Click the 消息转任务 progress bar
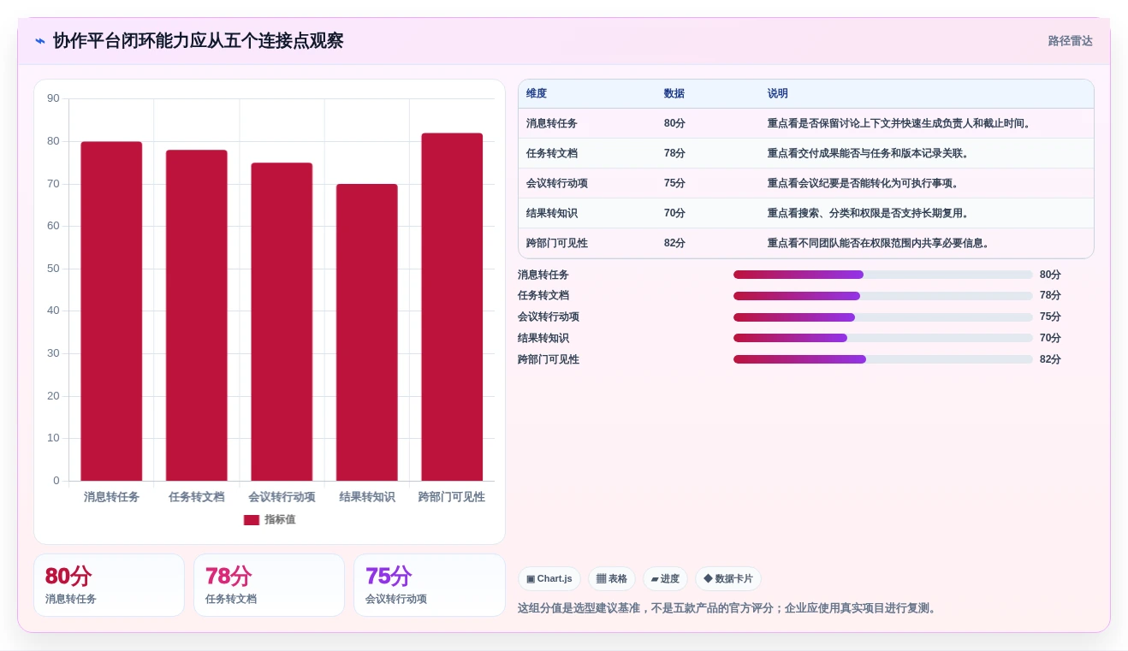The image size is (1128, 651). (x=883, y=275)
